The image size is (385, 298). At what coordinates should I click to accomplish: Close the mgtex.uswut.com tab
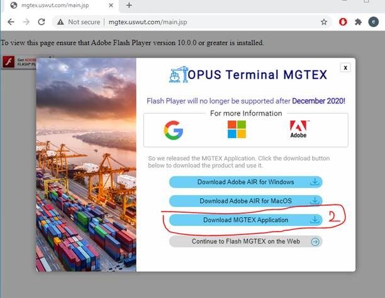(x=111, y=6)
